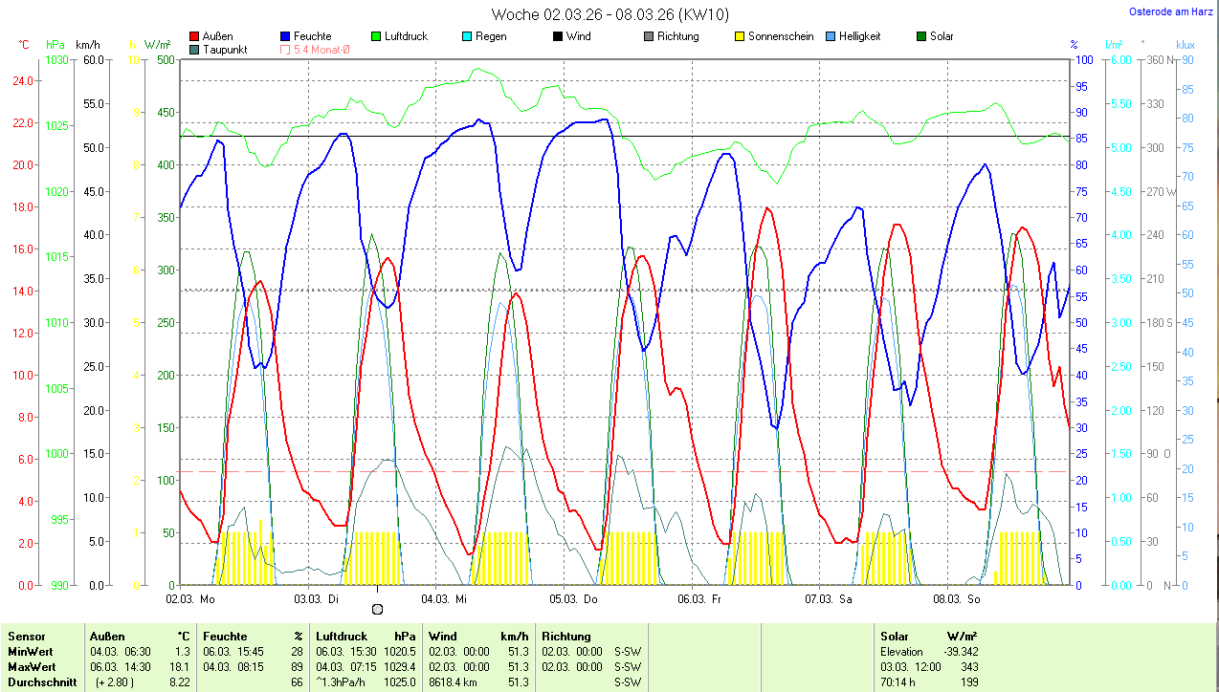Click the gray Richtung legend swatch
1219x692 pixels.
click(649, 37)
